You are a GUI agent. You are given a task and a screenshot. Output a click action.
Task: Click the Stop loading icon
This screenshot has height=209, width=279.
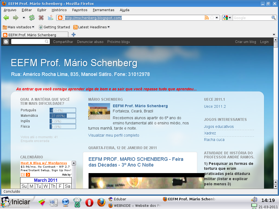click(41, 18)
